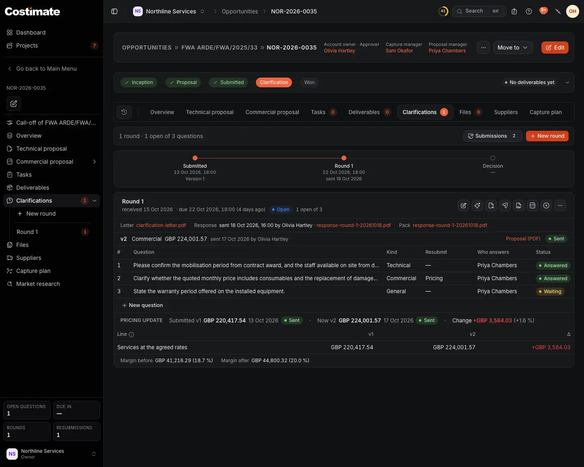
Task: Open the Northline Services Owner account switcher
Action: click(x=52, y=454)
